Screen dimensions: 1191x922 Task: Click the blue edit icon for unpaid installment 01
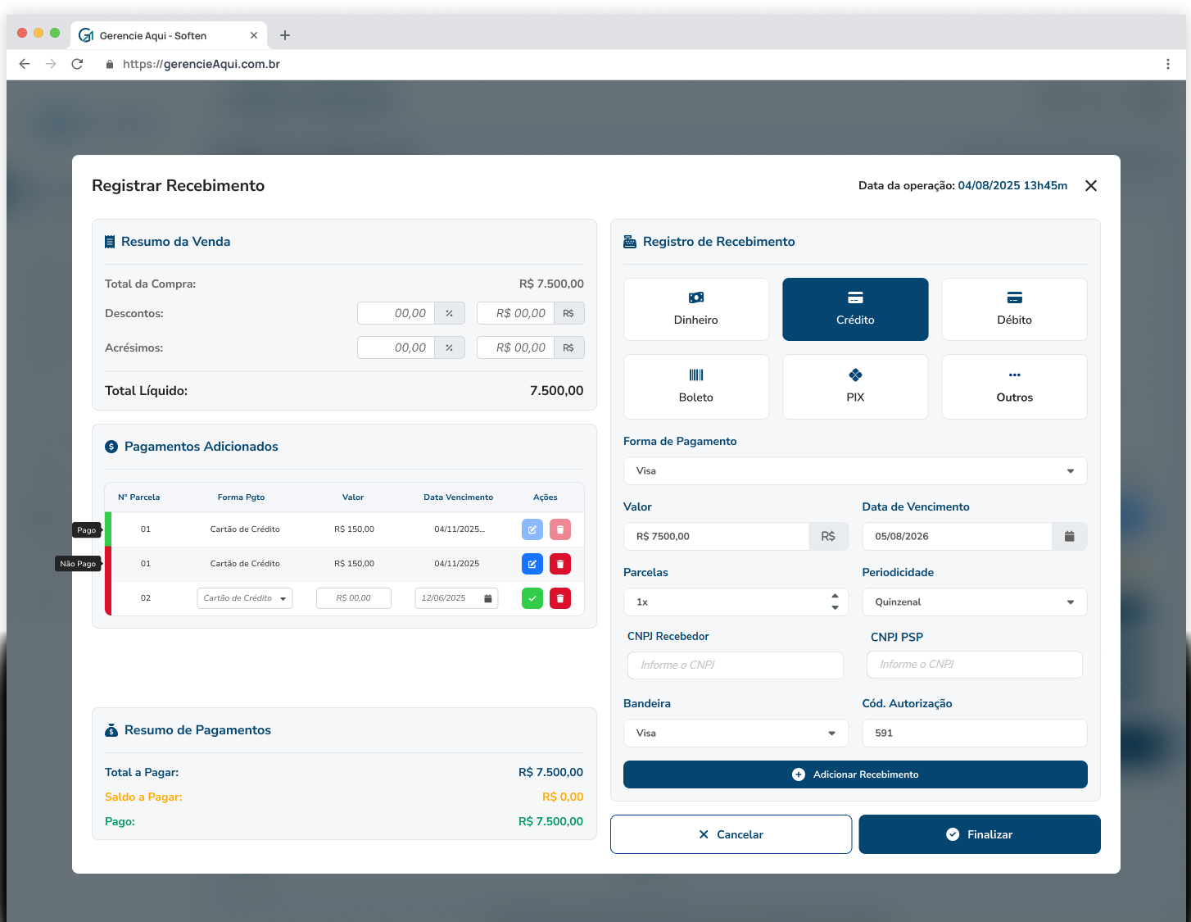(x=532, y=564)
